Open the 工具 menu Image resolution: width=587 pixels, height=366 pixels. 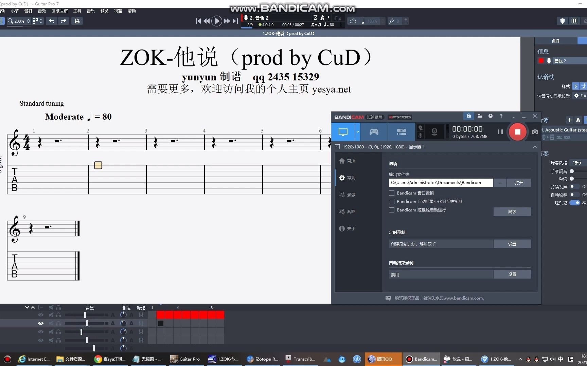(77, 11)
